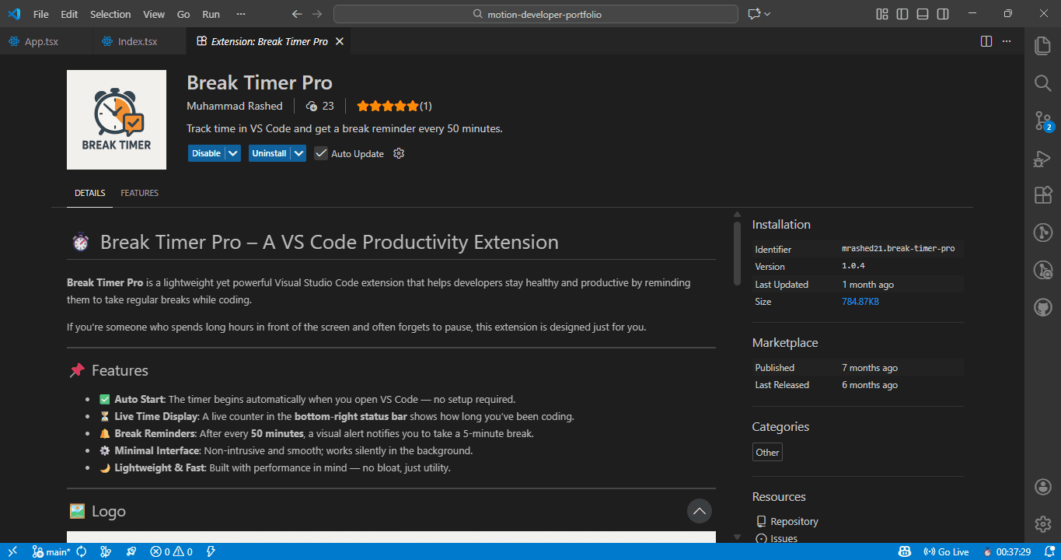Click the 00:37:29 timer in status bar
Viewport: 1061px width, 560px height.
pos(1007,551)
